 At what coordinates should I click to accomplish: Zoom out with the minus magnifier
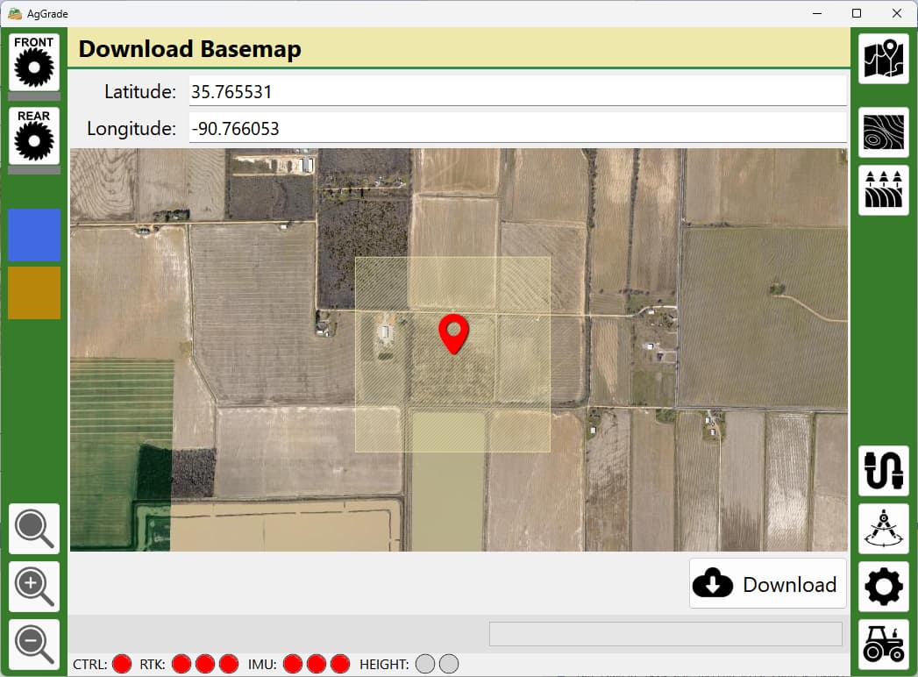pos(34,645)
